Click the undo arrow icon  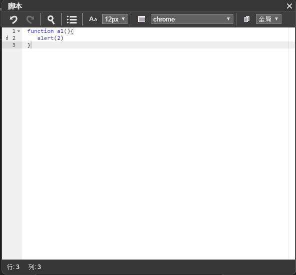tap(14, 19)
